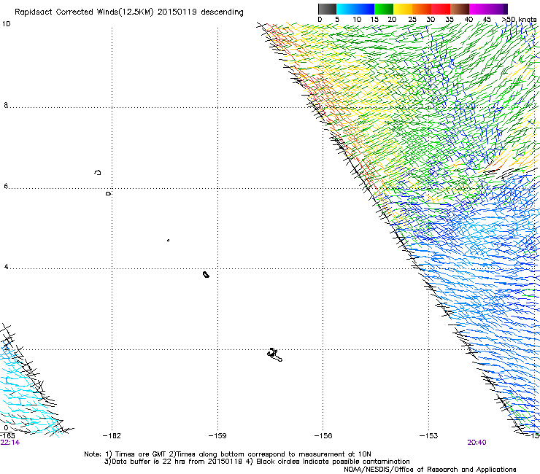
Task: Click the cyan-to-blue 5–15 knots legend segment
Action: click(355, 9)
